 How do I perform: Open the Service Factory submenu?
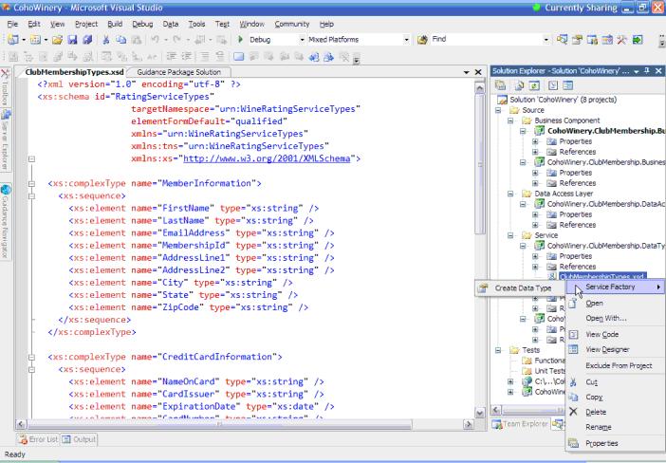(616, 287)
